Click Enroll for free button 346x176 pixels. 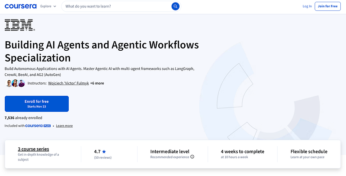(37, 104)
